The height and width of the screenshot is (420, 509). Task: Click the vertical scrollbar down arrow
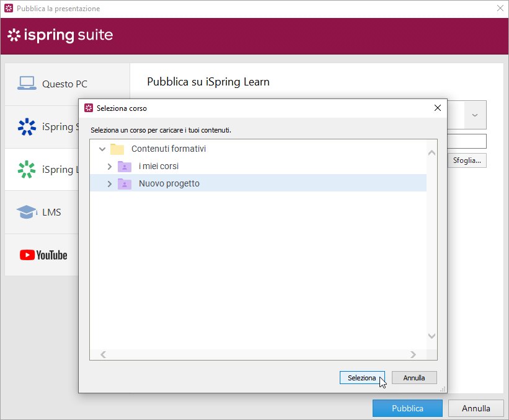click(432, 336)
